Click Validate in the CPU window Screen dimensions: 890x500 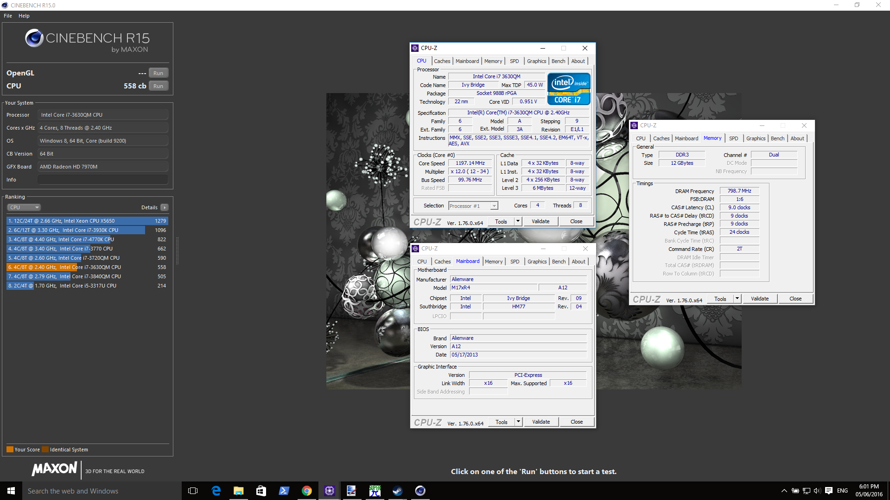tap(540, 221)
